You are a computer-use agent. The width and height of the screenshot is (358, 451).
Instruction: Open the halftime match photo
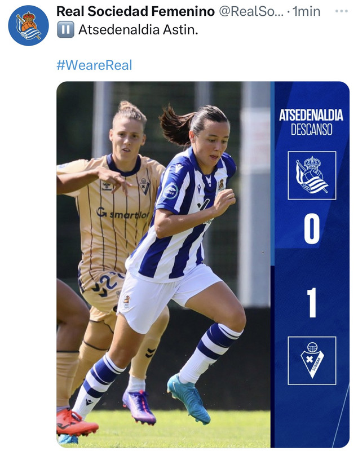[x=203, y=264]
